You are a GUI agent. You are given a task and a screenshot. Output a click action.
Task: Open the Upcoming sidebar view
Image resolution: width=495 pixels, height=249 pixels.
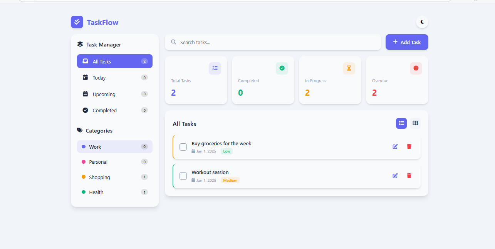[115, 94]
